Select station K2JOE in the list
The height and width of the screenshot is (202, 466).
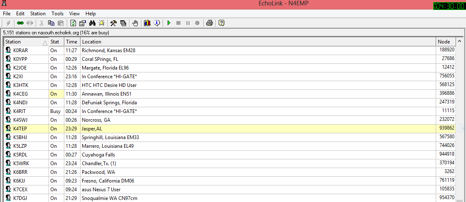[20, 67]
